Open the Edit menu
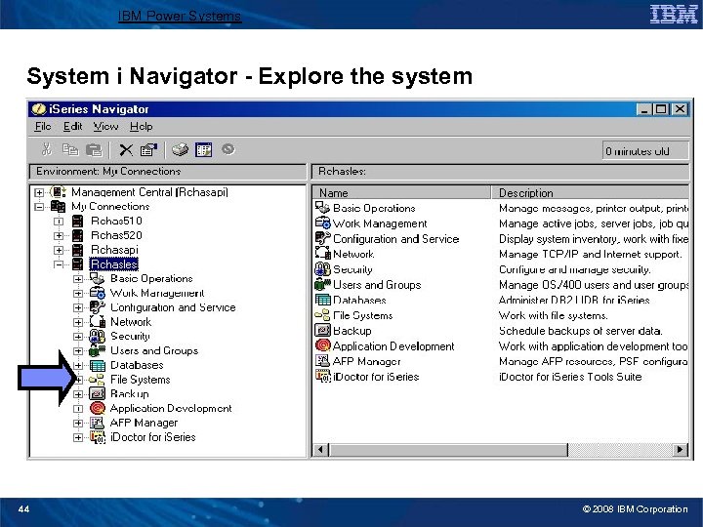The width and height of the screenshot is (703, 527). point(72,126)
